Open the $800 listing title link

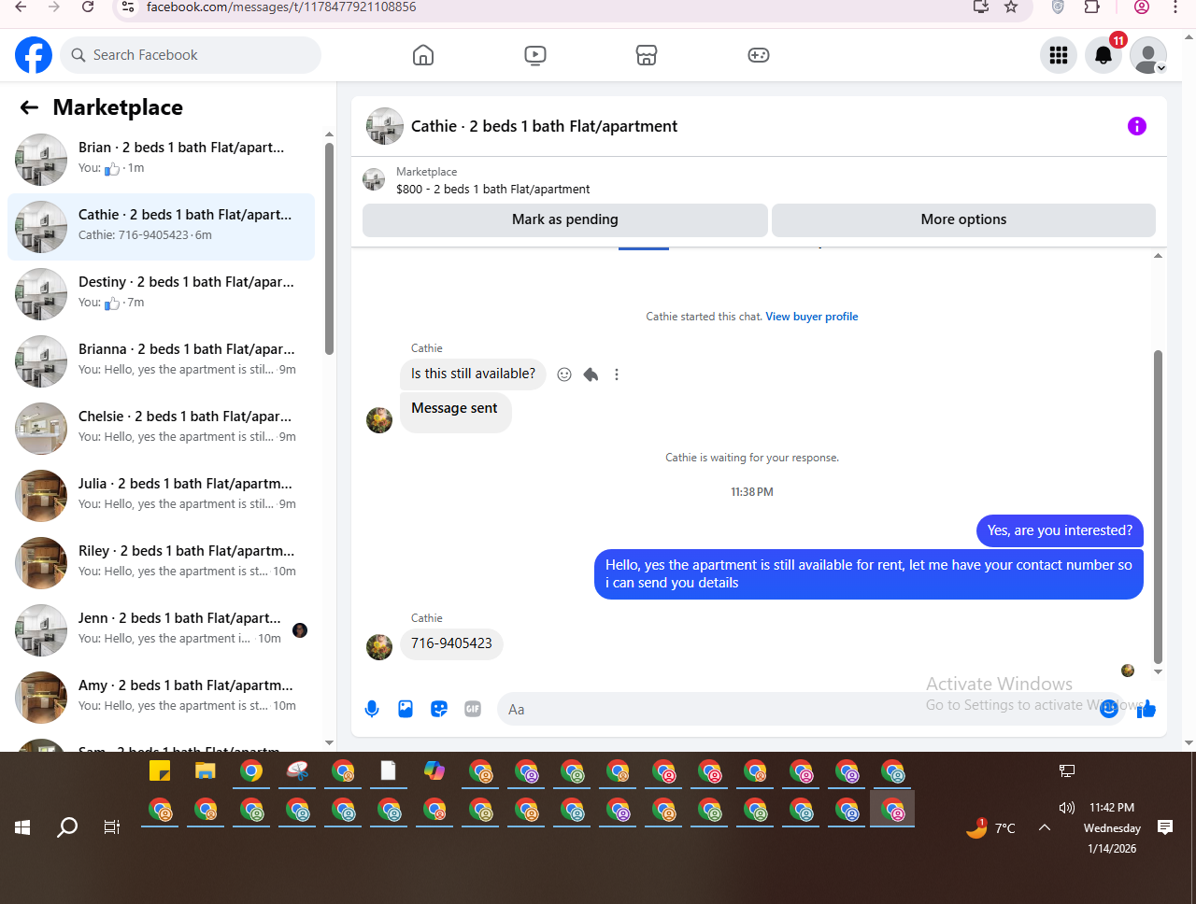tap(493, 189)
